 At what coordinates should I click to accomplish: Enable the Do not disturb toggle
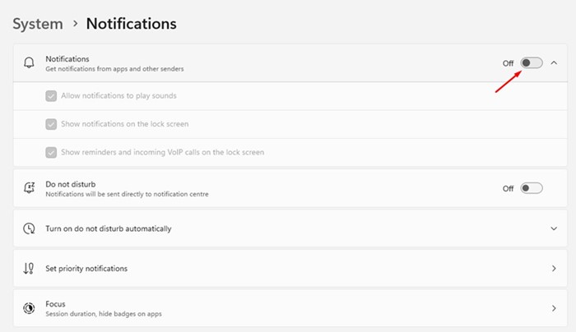pyautogui.click(x=532, y=188)
